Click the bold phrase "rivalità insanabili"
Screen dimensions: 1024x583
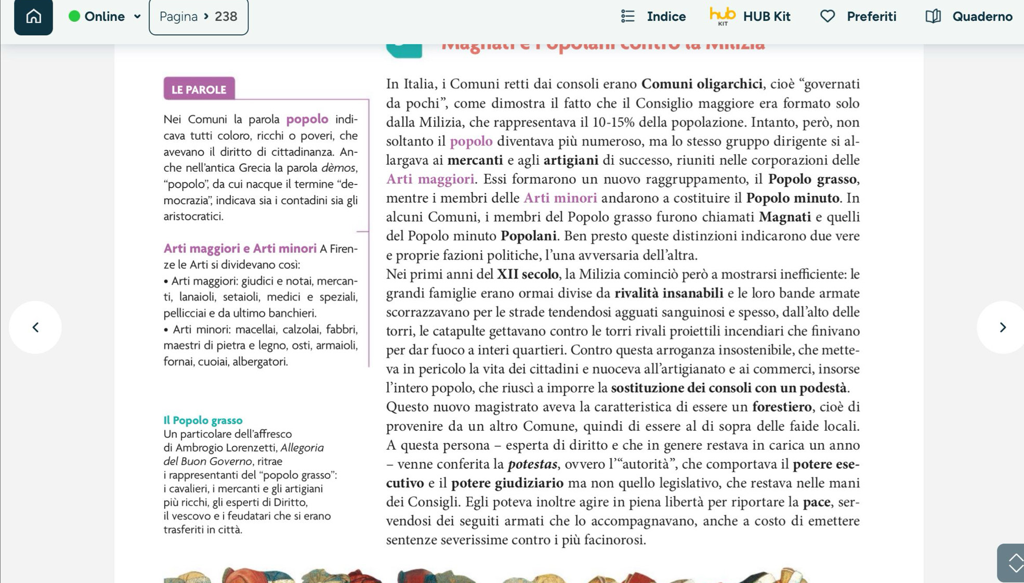tap(668, 293)
